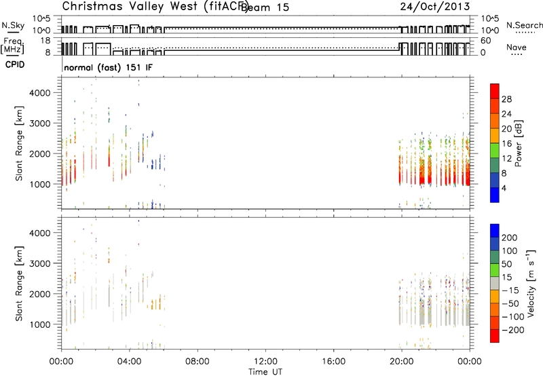Screen dimensions: 543x376
Task: Click the '12:00' time axis label
Action: pyautogui.click(x=265, y=362)
